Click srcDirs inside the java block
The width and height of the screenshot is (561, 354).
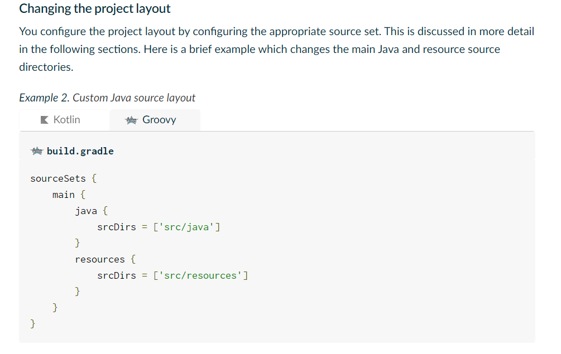[x=117, y=227]
